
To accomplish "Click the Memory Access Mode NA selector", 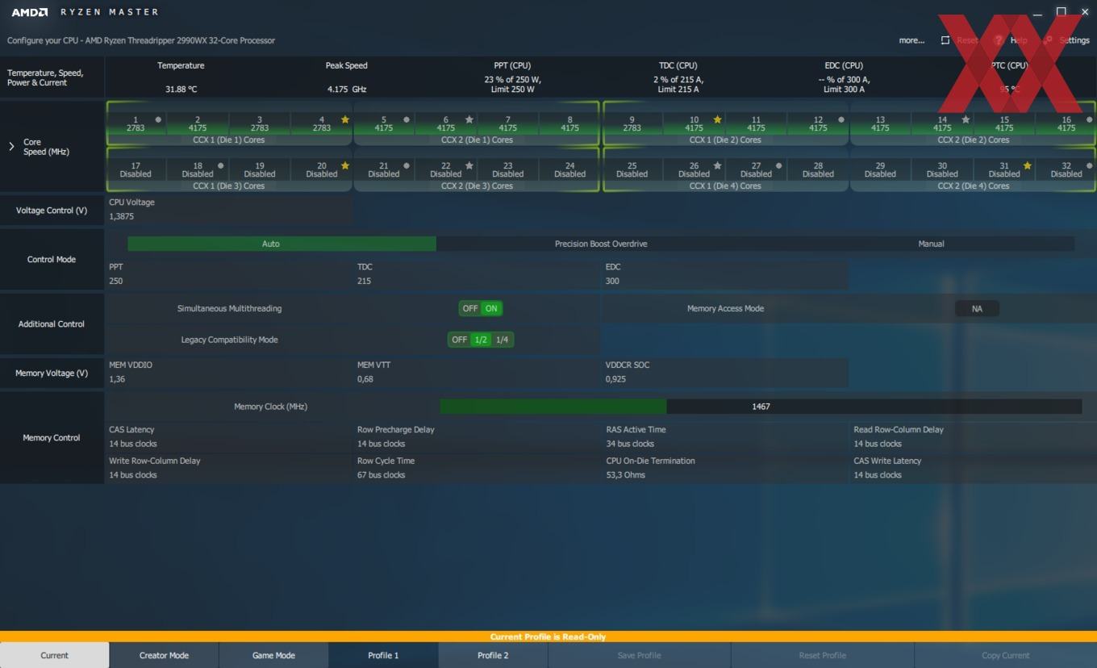I will tap(977, 308).
